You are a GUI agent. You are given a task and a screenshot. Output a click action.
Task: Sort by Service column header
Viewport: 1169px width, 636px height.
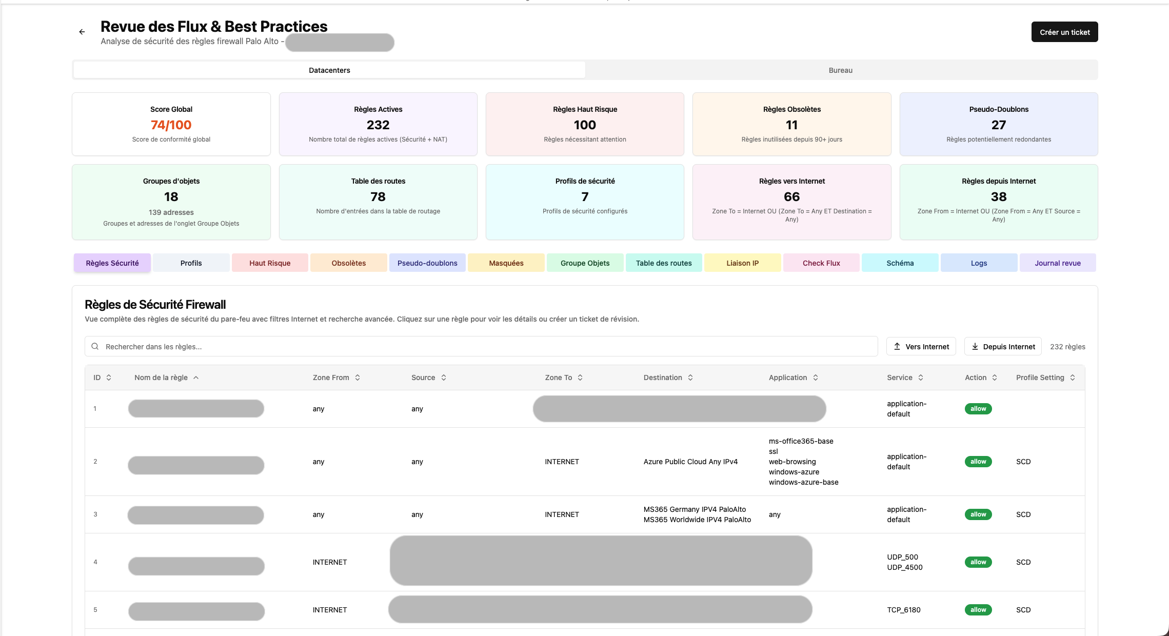pos(900,377)
